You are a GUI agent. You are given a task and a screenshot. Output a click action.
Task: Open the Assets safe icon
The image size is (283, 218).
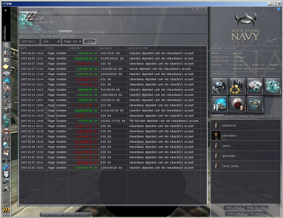[6, 109]
